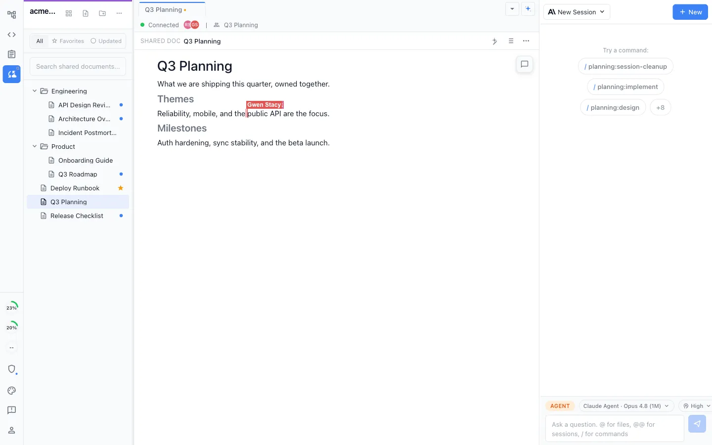
Task: Click the lightning quick action icon
Action: [494, 41]
